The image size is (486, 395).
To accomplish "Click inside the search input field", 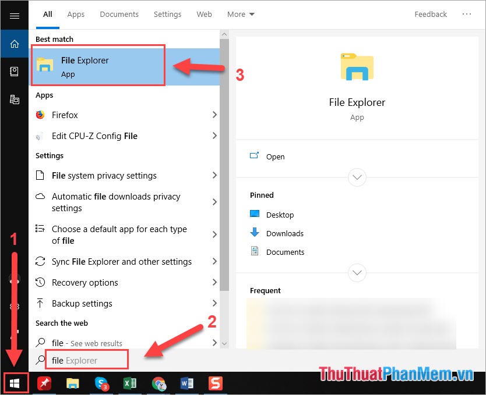I will [x=86, y=360].
